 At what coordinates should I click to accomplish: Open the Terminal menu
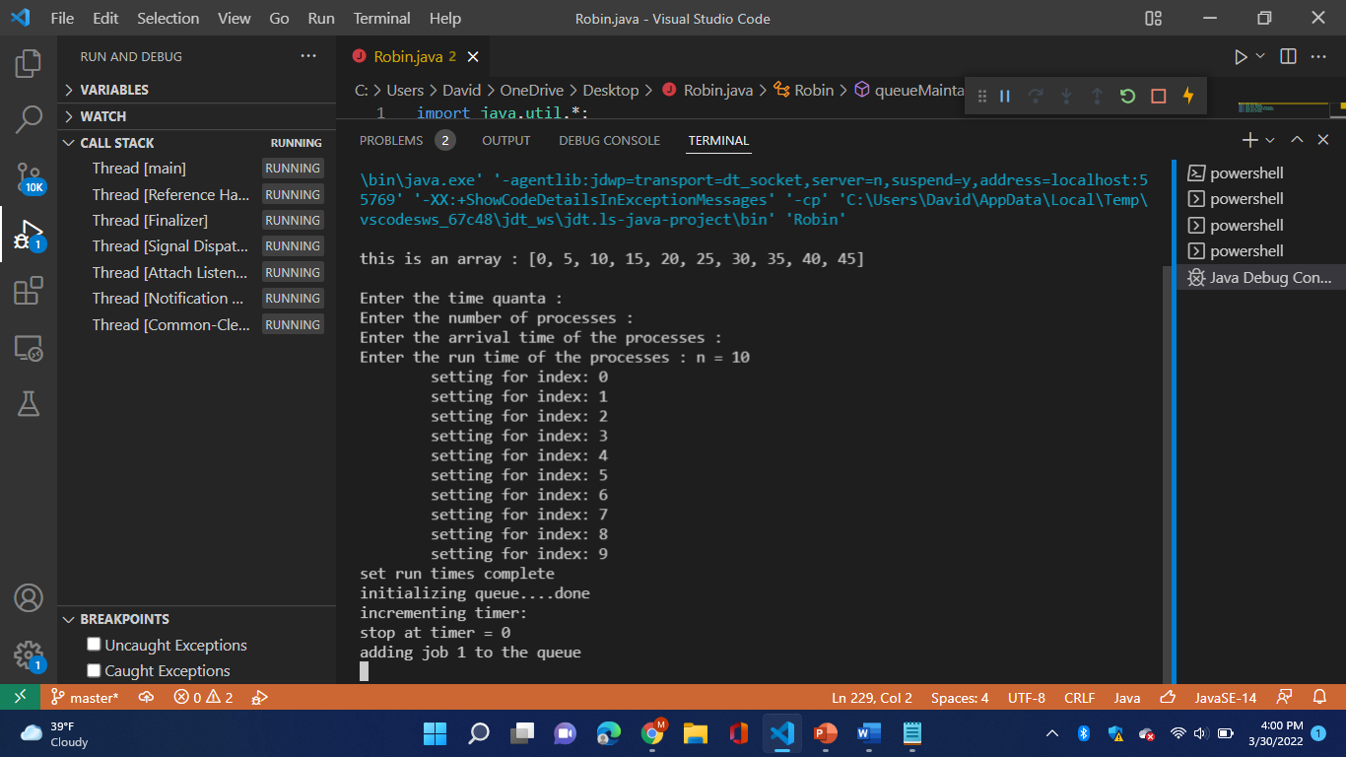coord(382,19)
